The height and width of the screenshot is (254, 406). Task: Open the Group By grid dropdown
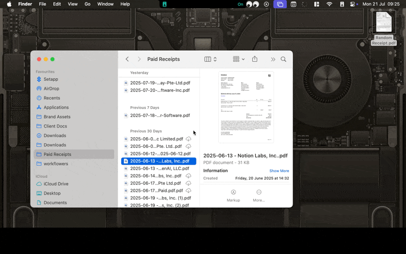[239, 59]
